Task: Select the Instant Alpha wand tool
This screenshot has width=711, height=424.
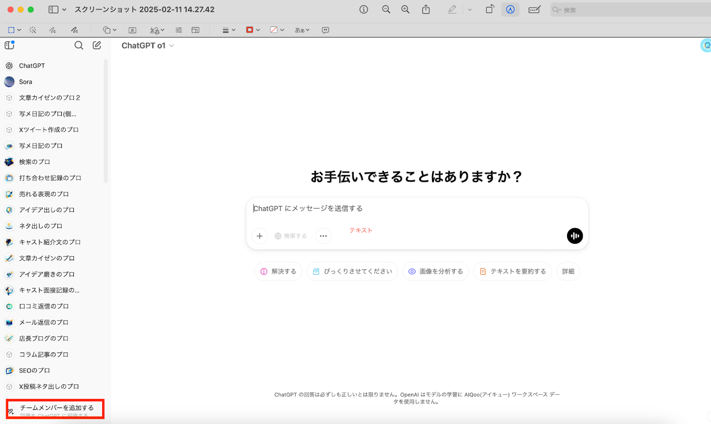Action: 33,30
